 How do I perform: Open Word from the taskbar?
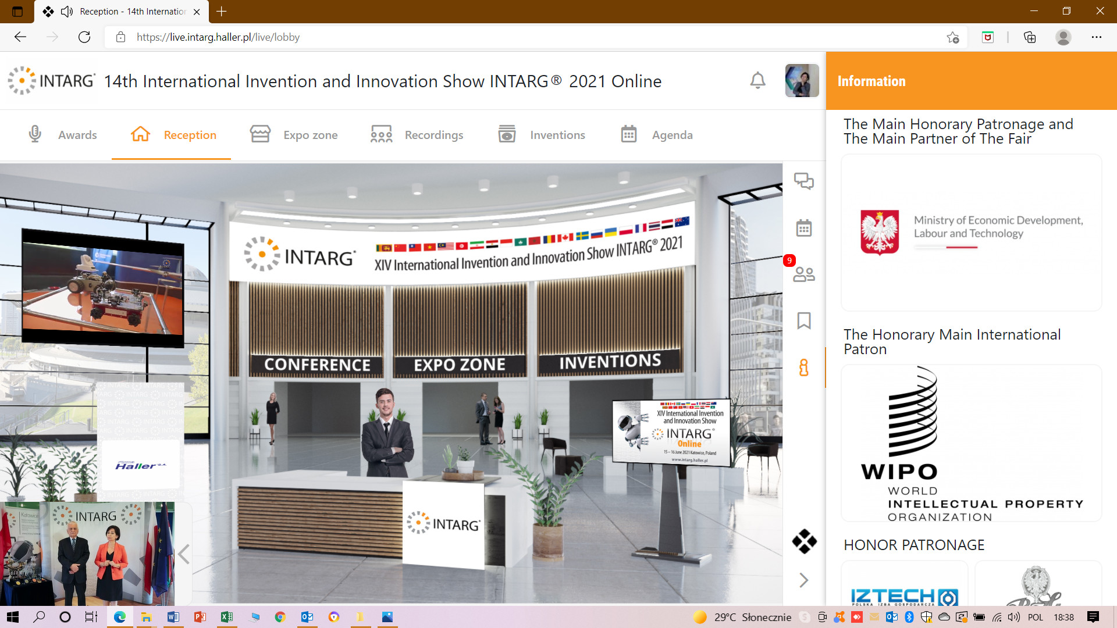[x=173, y=617]
